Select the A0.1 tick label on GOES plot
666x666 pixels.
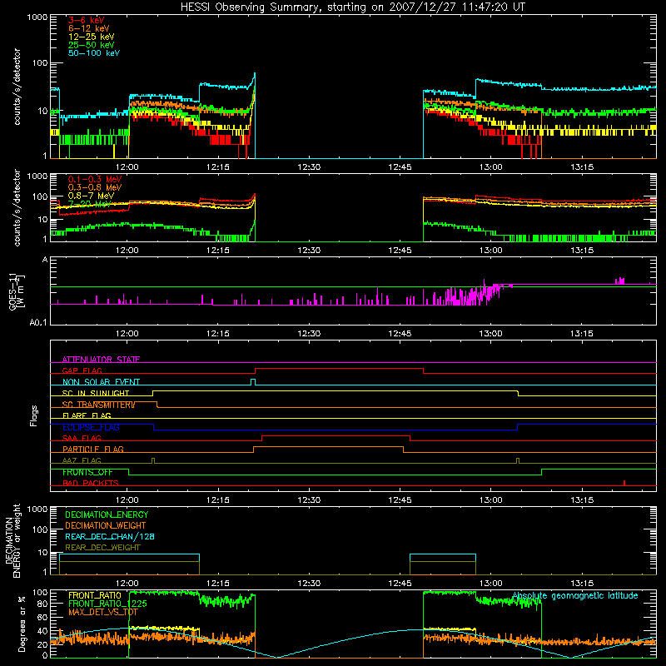tap(38, 322)
